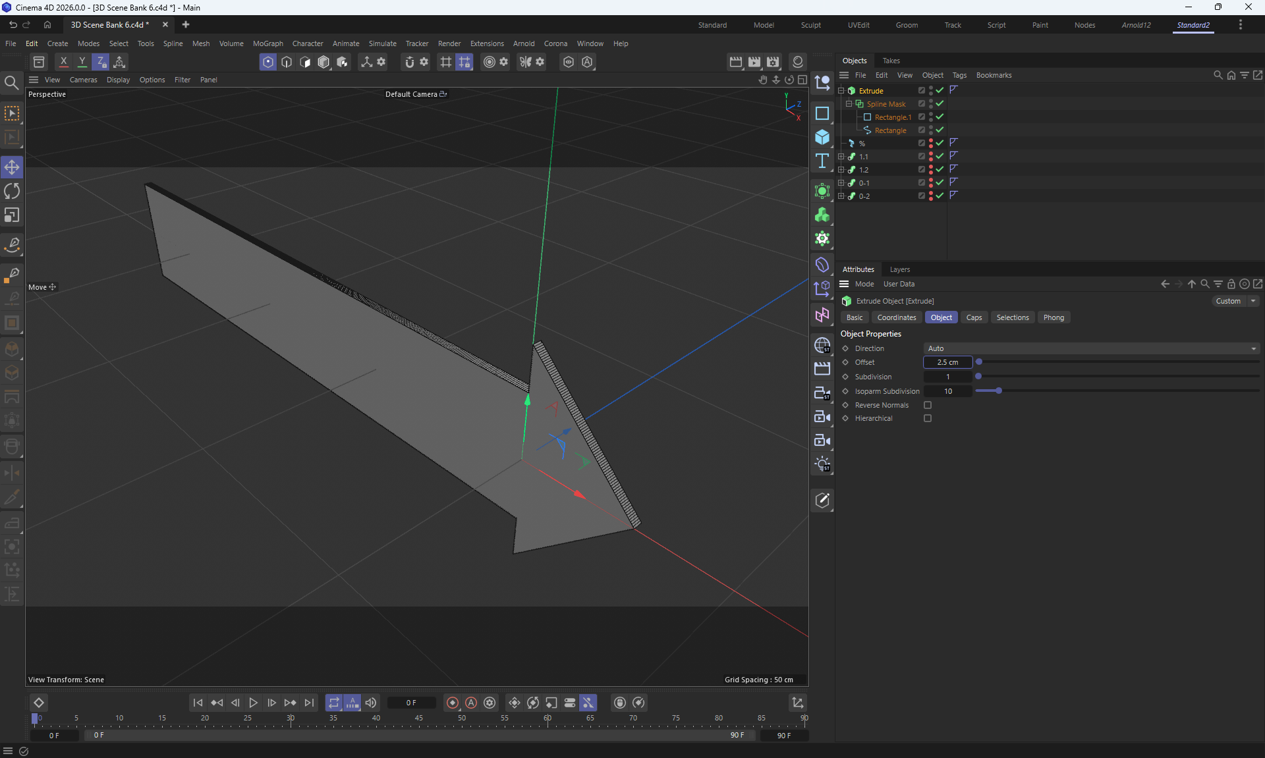Click the Isoparm Subdivision slider handle
The width and height of the screenshot is (1265, 758).
999,391
